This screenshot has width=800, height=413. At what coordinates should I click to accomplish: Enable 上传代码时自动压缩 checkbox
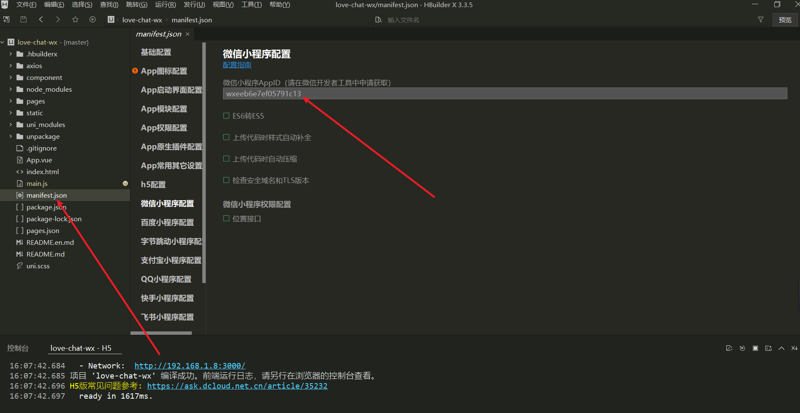coord(226,159)
